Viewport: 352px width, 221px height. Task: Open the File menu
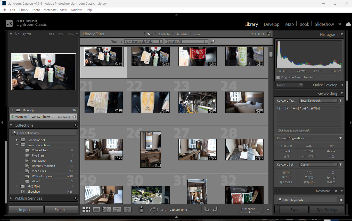4,10
